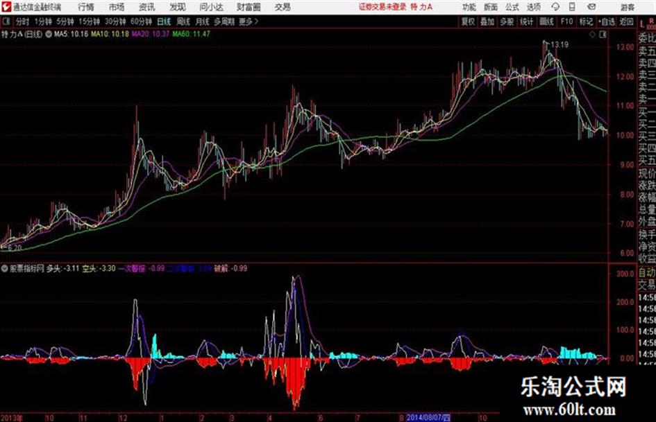The image size is (656, 422).
Task: Click the MA5: 10.16 value label
Action: 71,34
